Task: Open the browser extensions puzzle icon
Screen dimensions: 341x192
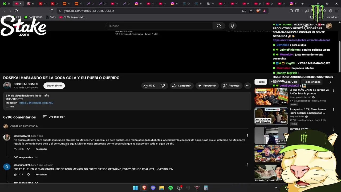Action: (291, 11)
